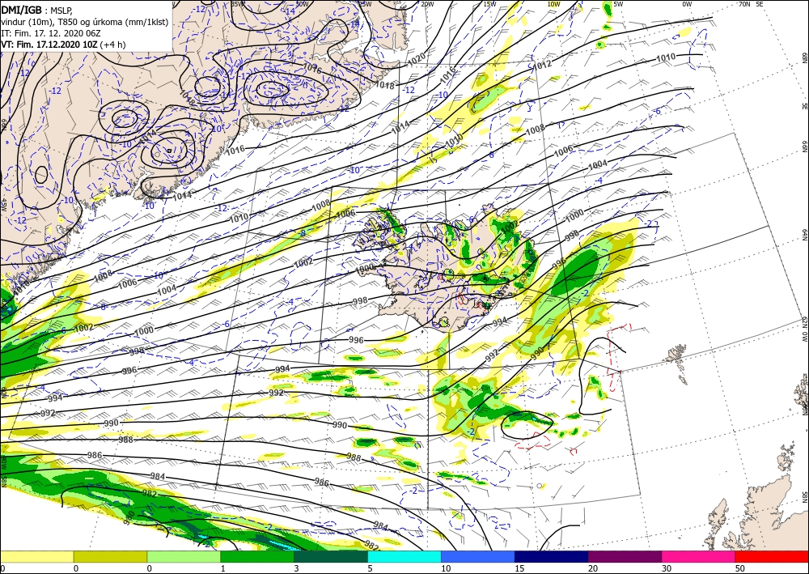The height and width of the screenshot is (574, 809).
Task: Click the 5W longitude label
Action: pyautogui.click(x=618, y=4)
